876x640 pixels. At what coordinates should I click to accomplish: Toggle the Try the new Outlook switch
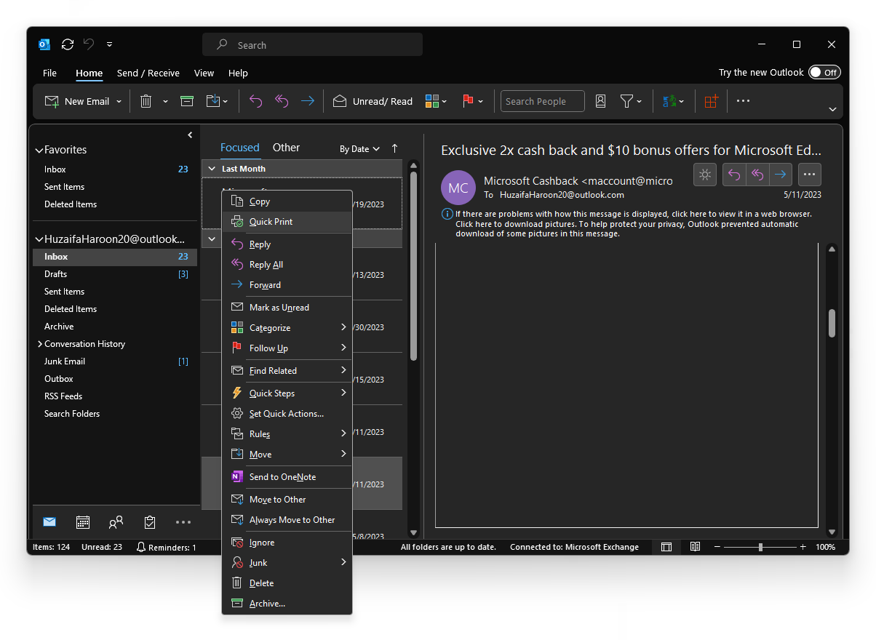[x=824, y=73]
